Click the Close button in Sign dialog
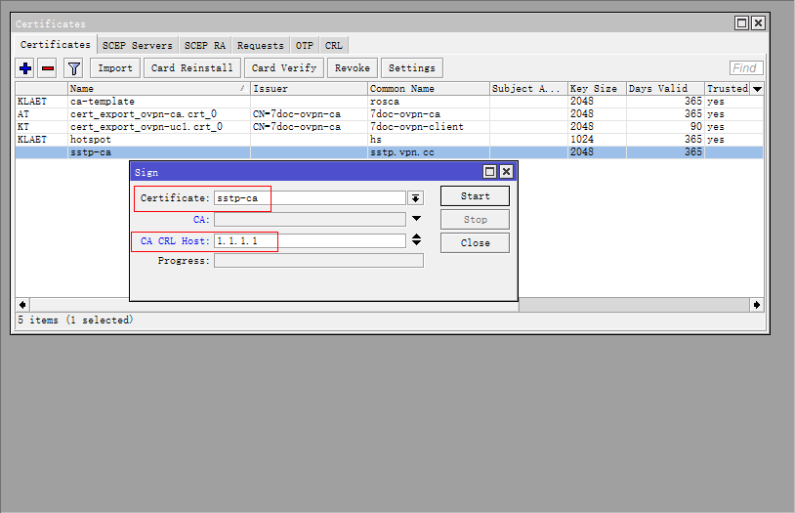This screenshot has width=795, height=513. click(x=475, y=242)
